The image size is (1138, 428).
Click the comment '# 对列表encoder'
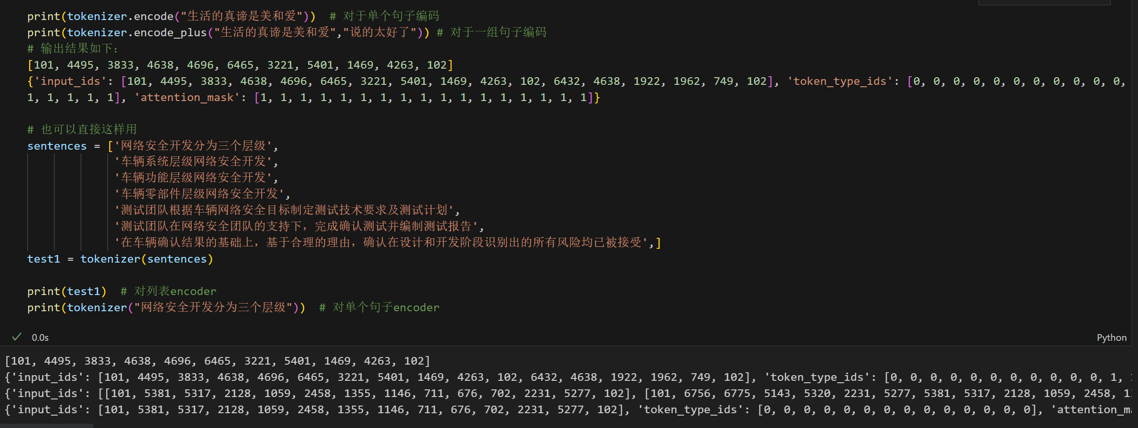pos(168,291)
